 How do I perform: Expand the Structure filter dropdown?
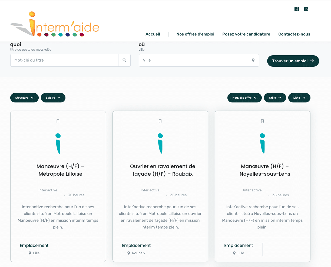pyautogui.click(x=24, y=98)
